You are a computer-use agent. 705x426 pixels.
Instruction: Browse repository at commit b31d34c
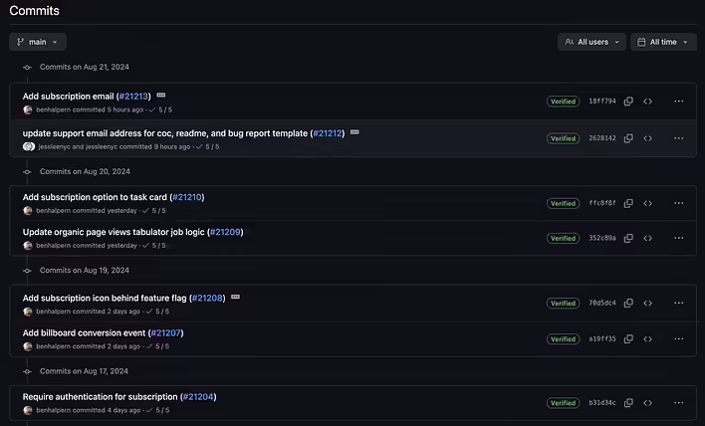point(648,403)
